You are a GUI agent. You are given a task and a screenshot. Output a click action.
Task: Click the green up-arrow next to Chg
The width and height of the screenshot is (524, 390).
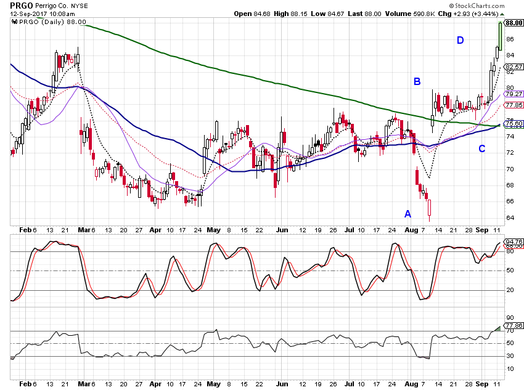coord(502,14)
